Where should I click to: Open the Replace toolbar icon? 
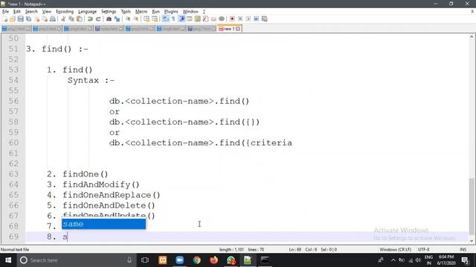coord(117,19)
